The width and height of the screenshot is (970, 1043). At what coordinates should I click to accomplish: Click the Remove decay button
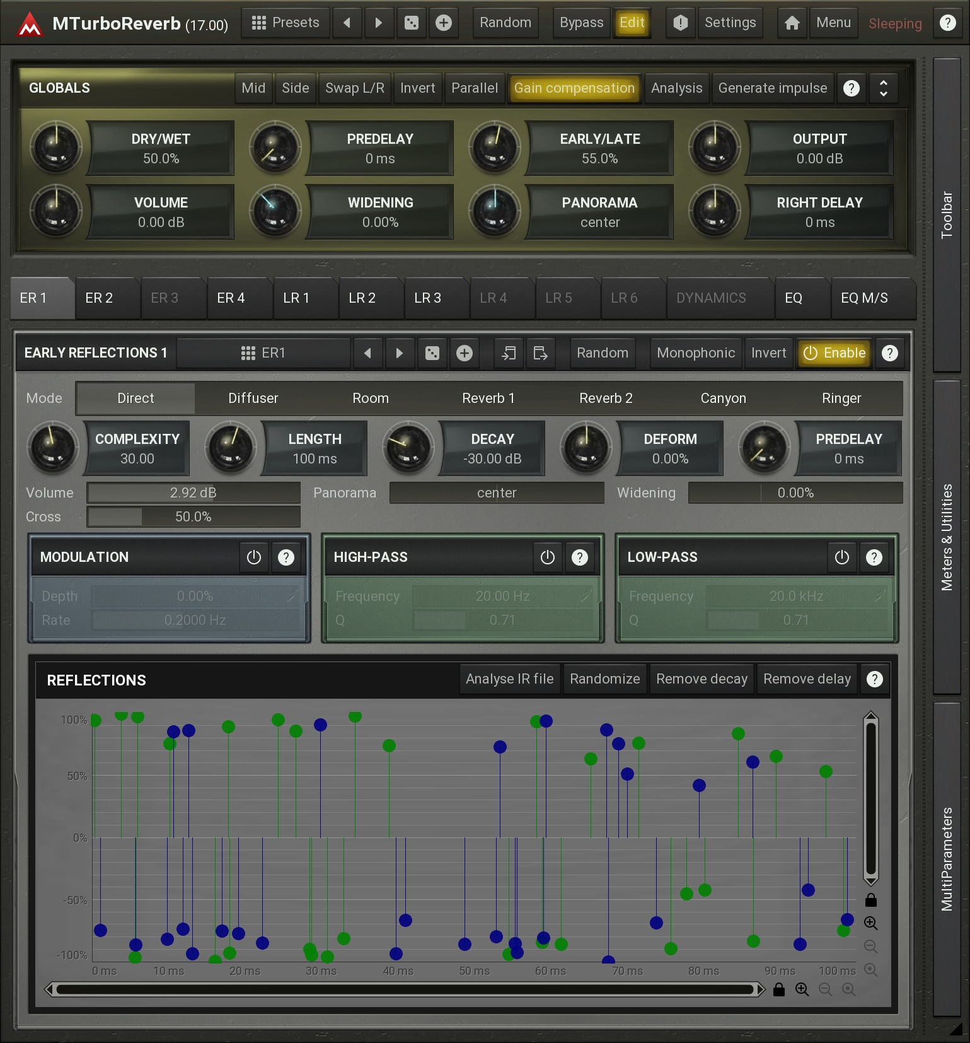[x=701, y=679]
